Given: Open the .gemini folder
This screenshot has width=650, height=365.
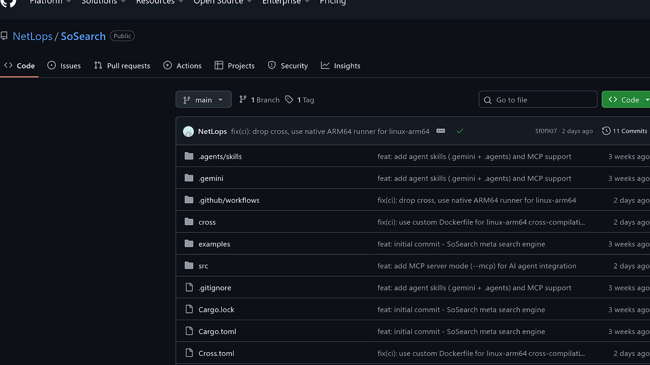Looking at the screenshot, I should point(211,178).
